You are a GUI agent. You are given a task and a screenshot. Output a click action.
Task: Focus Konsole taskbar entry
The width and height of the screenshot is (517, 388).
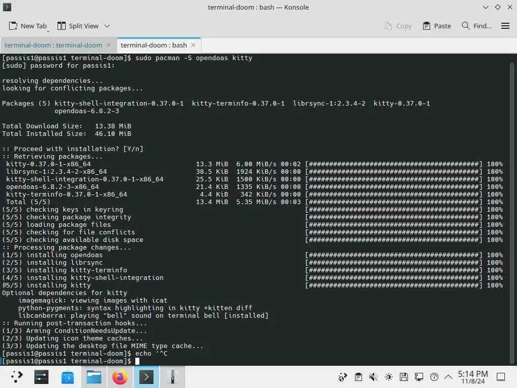click(x=146, y=377)
